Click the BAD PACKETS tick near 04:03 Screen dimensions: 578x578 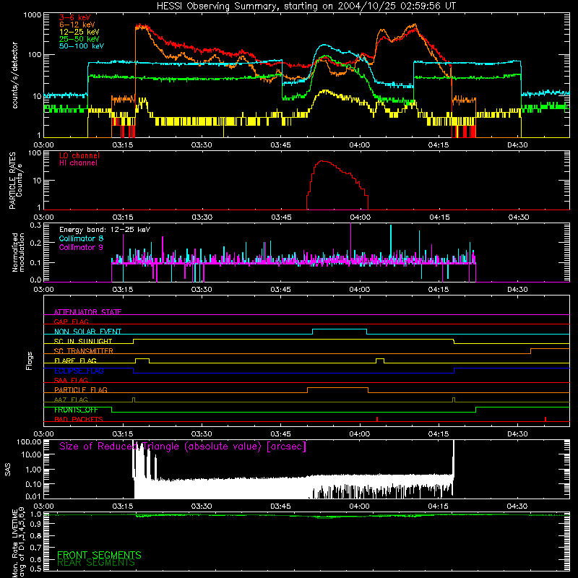click(x=377, y=419)
